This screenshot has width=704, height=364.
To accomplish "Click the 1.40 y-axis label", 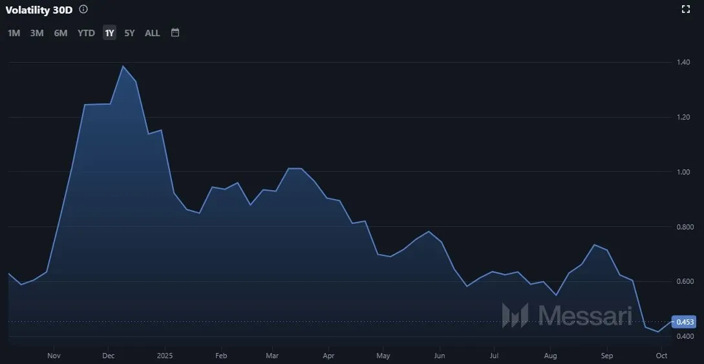I will coord(683,63).
